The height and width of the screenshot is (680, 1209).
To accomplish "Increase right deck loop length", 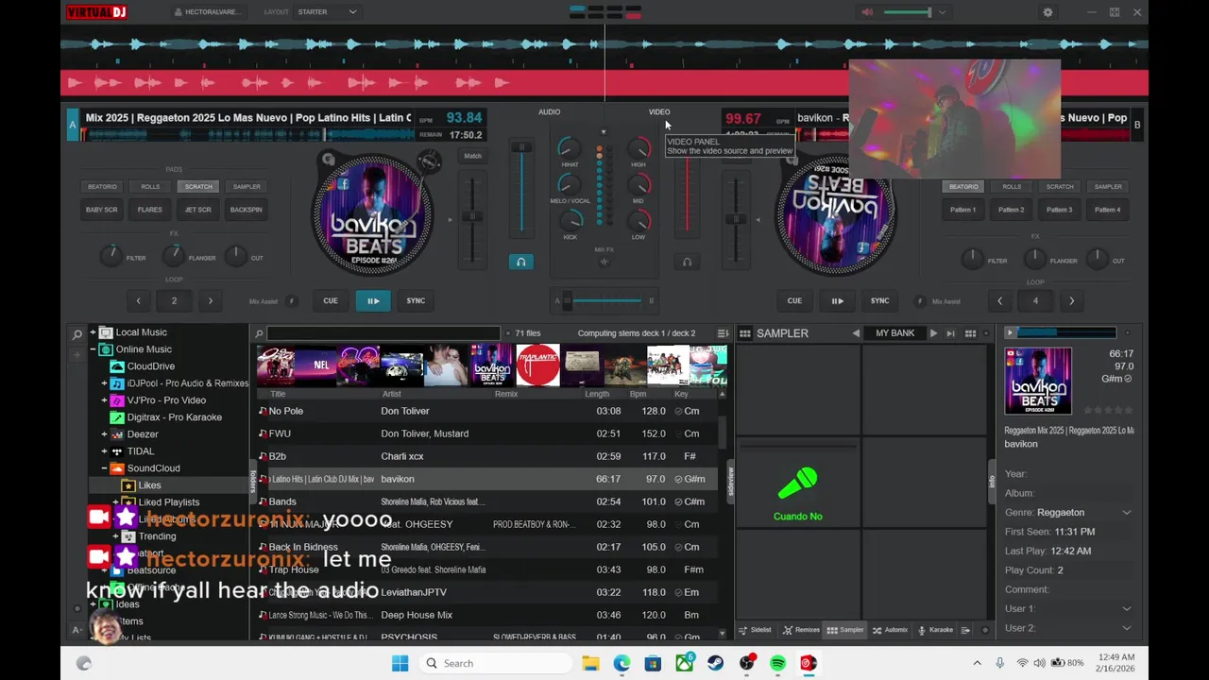I will coord(1071,301).
